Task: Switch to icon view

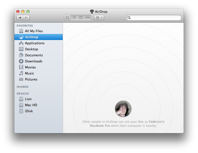Action: pos(68,18)
